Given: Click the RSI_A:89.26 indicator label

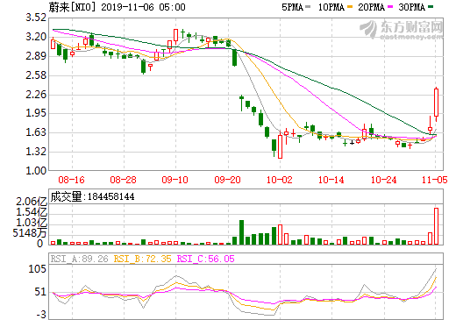Looking at the screenshot, I should pos(79,259).
